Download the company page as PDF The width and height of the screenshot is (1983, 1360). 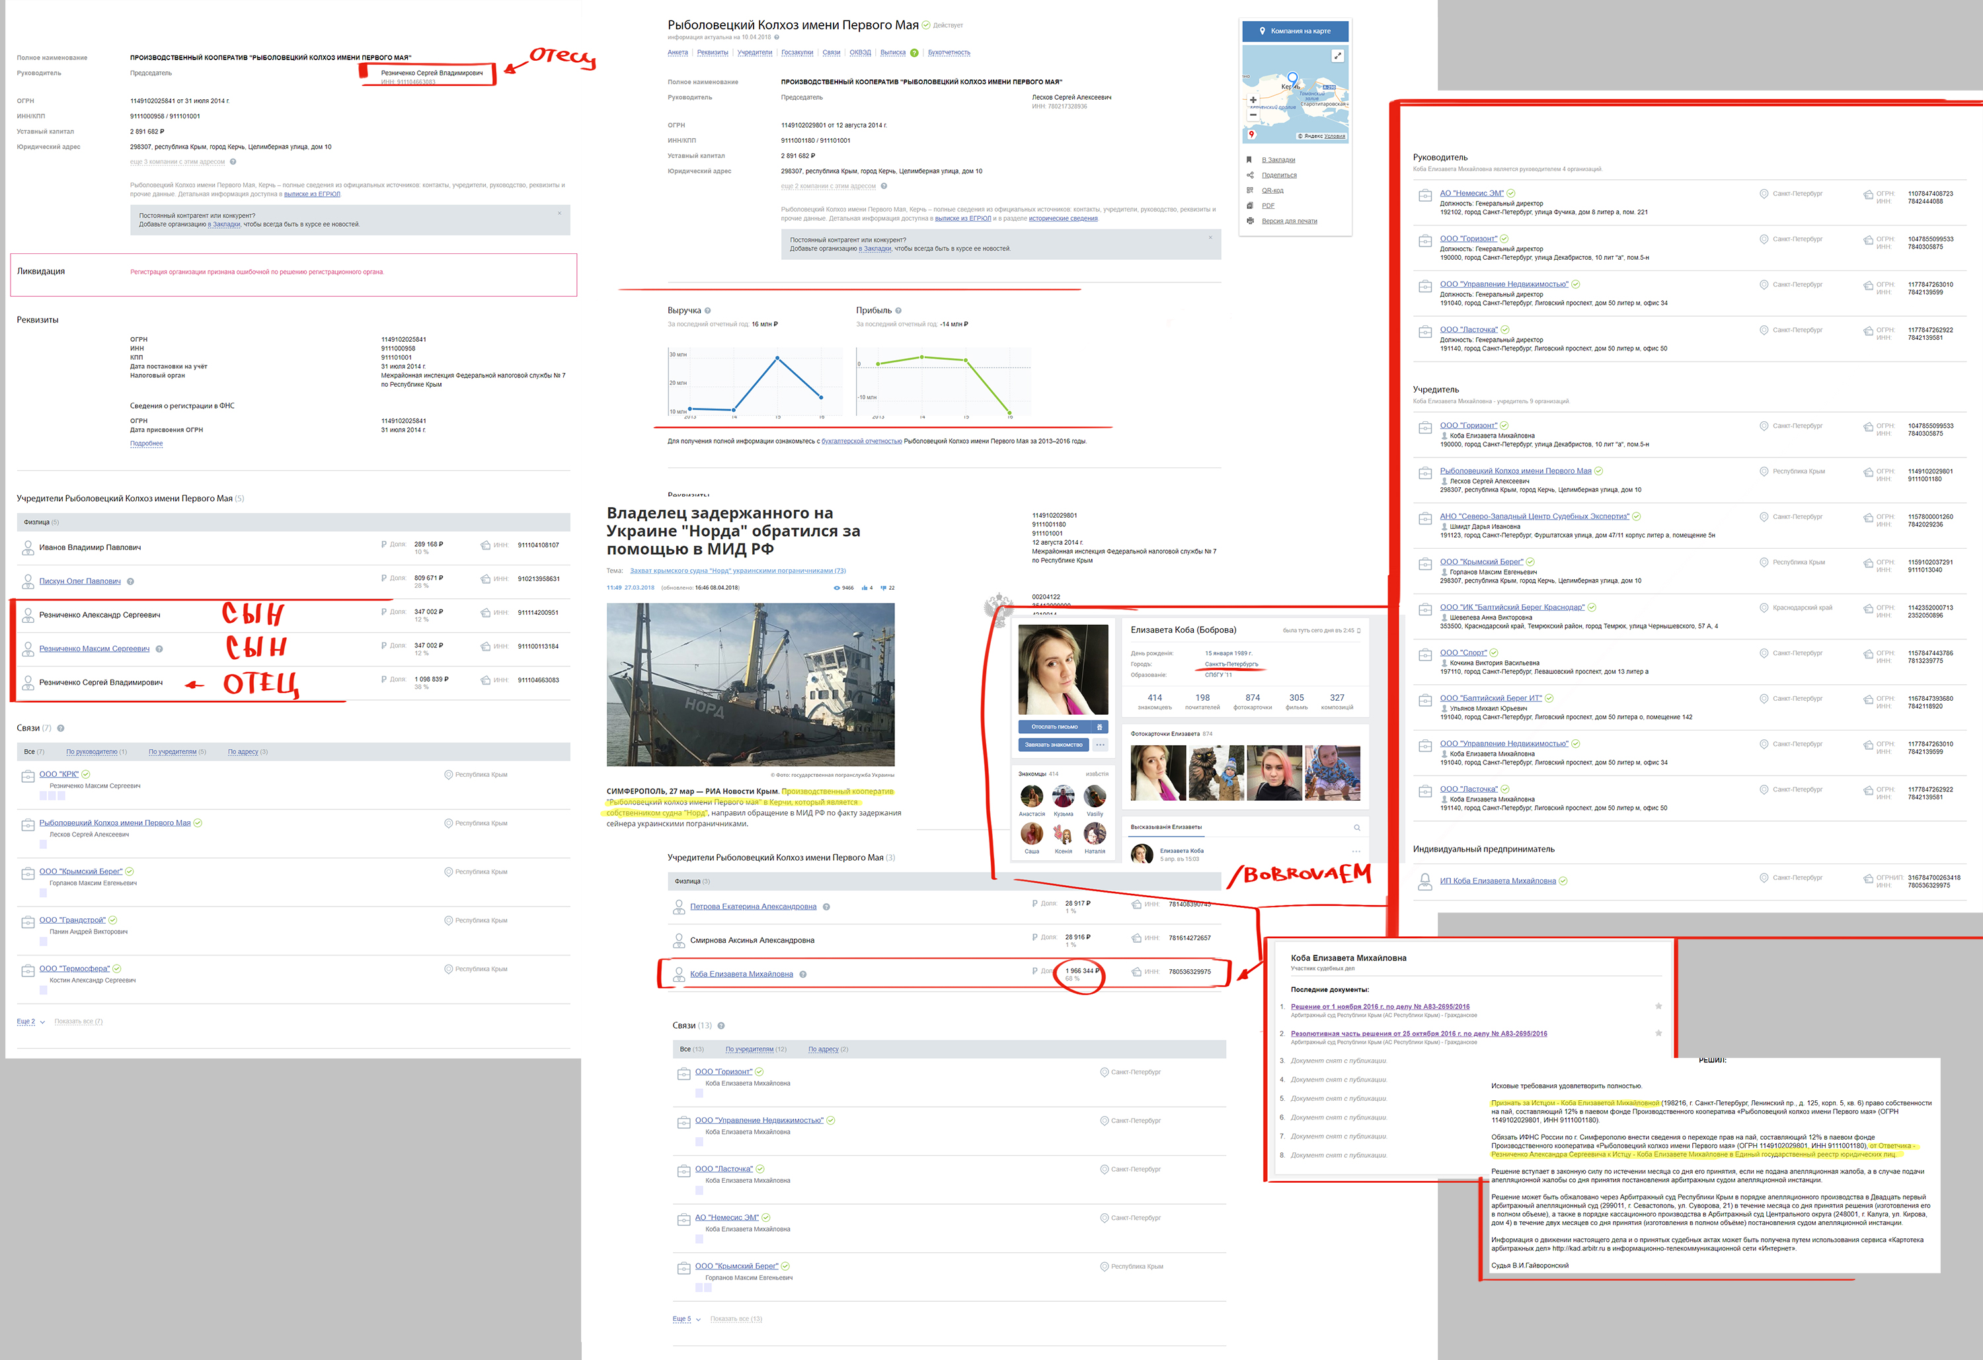(1268, 206)
